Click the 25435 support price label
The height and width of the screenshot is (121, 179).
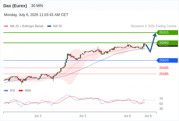[x=164, y=68]
